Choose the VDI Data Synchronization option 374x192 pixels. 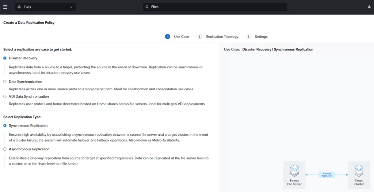[x=5, y=97]
